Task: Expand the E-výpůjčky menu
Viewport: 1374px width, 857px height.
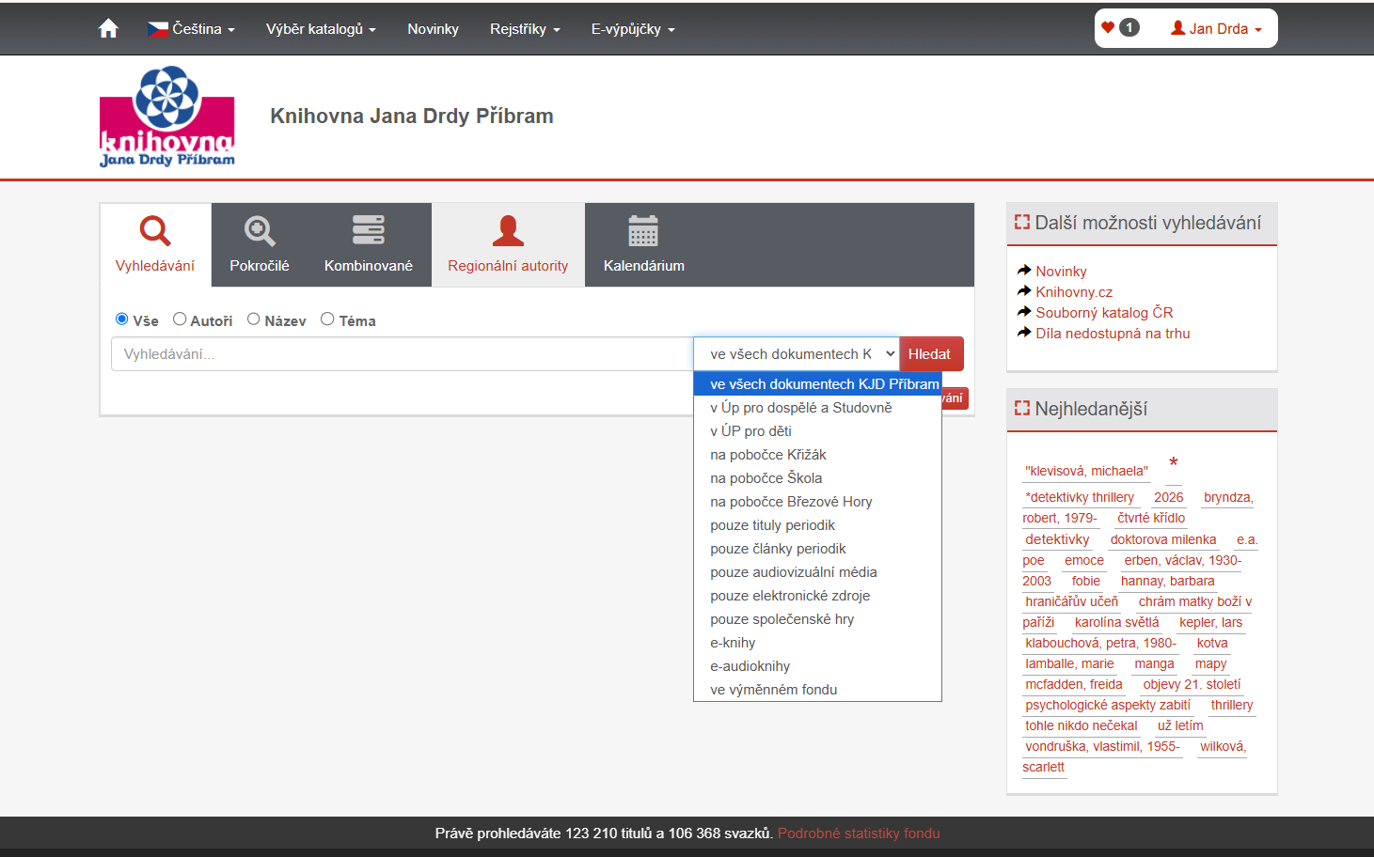Action: coord(633,29)
